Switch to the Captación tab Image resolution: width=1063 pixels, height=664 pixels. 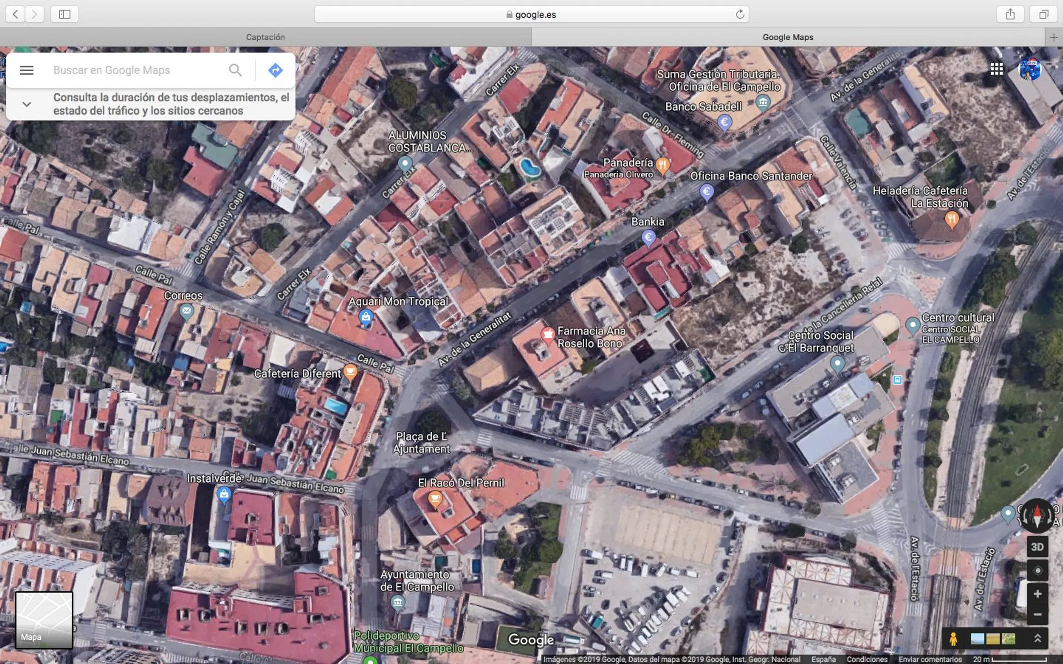265,37
